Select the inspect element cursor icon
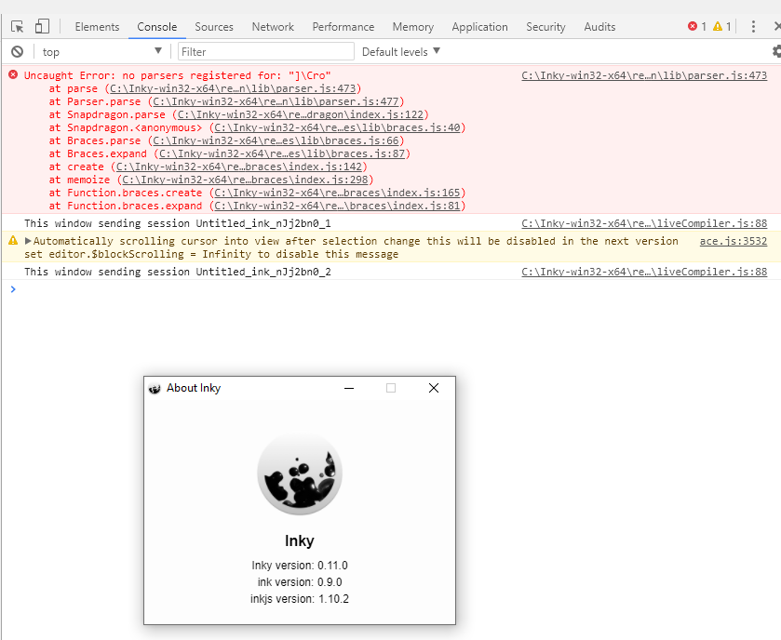The height and width of the screenshot is (640, 781). coord(15,26)
